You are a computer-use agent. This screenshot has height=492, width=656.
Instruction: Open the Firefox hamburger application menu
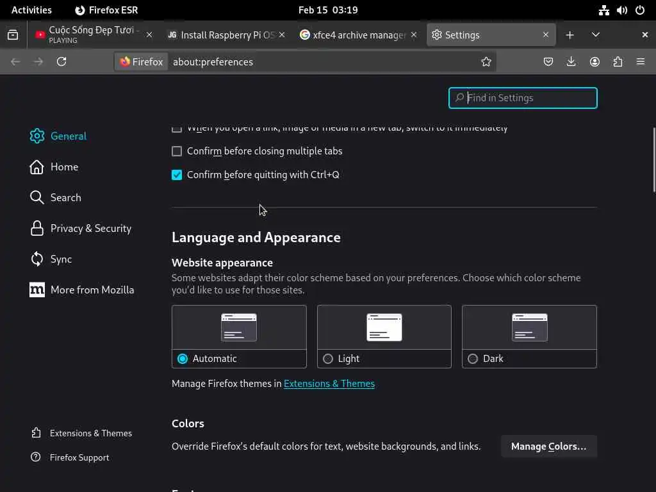[x=641, y=61]
